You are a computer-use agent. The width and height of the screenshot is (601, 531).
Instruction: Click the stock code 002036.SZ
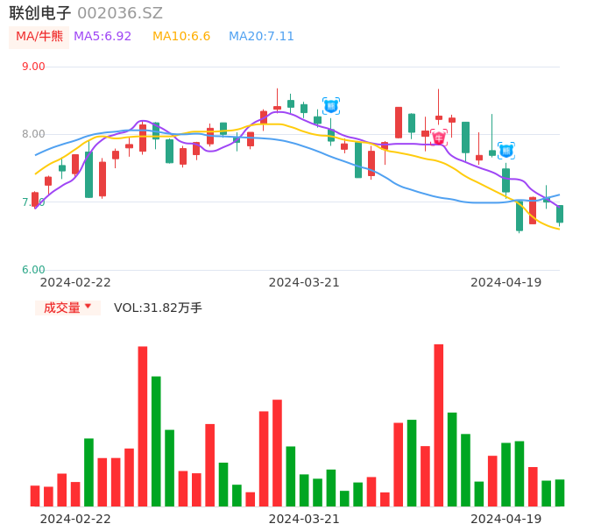coord(120,13)
